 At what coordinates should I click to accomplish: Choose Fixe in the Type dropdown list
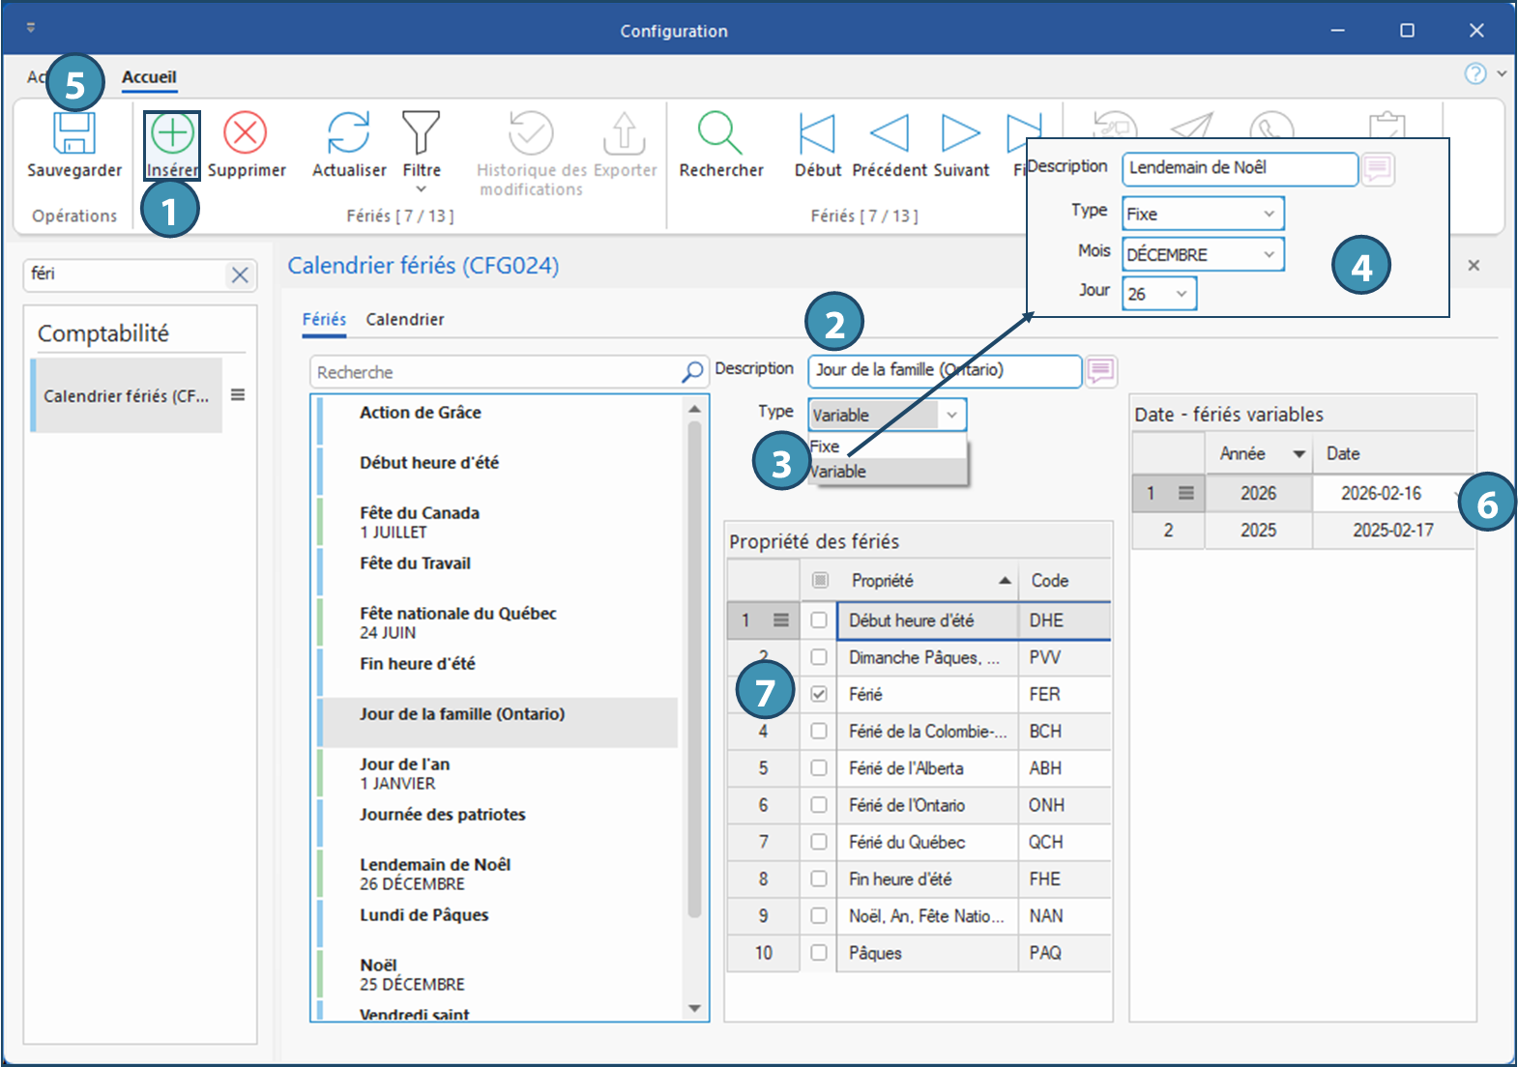pos(826,447)
